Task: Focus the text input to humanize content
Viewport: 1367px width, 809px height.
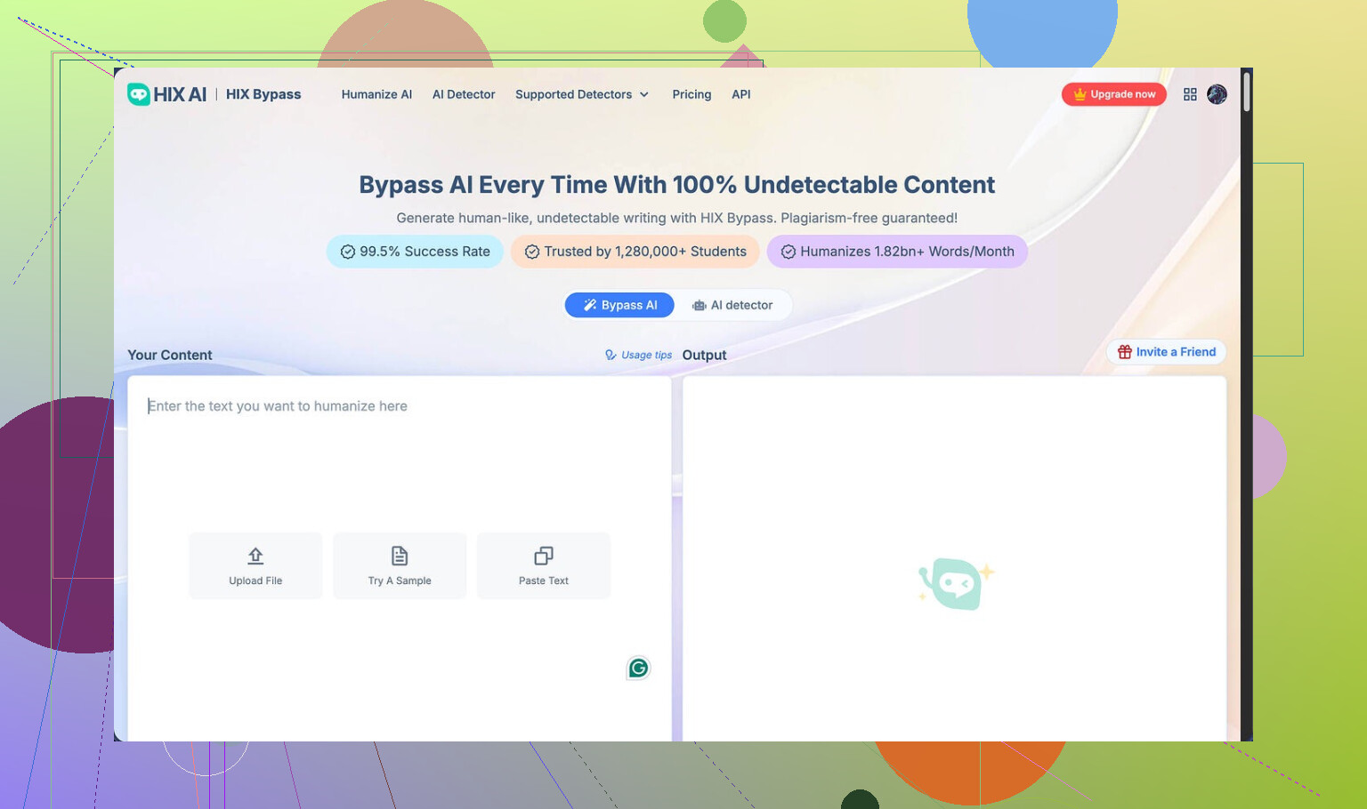Action: (399, 462)
